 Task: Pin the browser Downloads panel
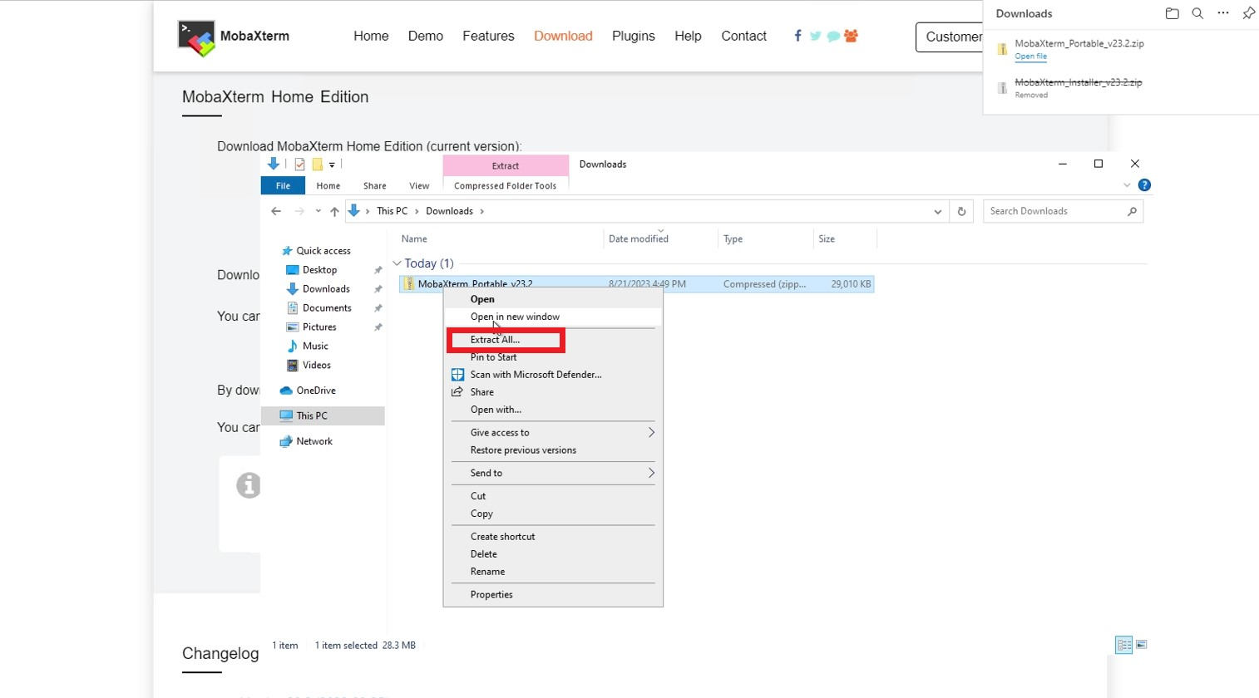1248,13
